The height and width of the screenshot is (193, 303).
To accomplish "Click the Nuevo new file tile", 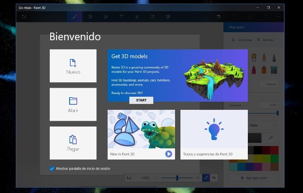I will point(73,66).
